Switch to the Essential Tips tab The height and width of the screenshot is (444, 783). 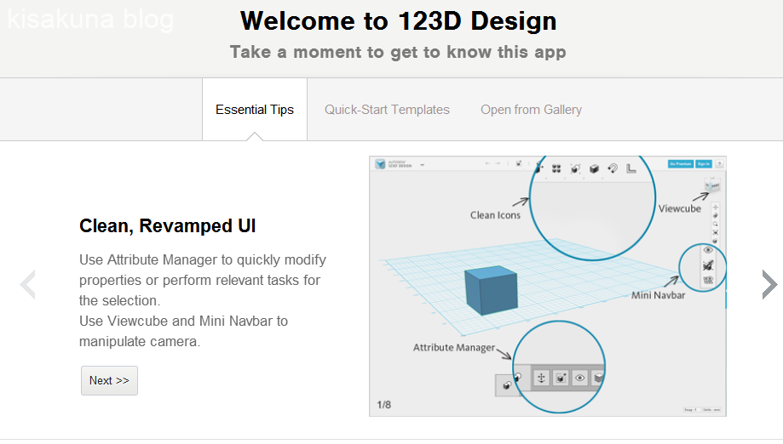pyautogui.click(x=254, y=110)
